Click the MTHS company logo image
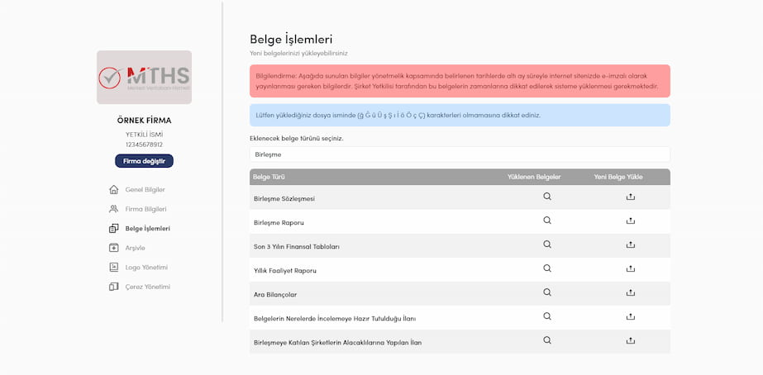 (x=144, y=77)
